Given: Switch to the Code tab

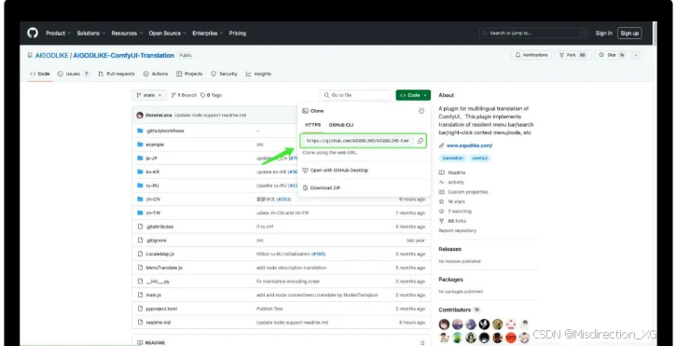Looking at the screenshot, I should click(39, 74).
